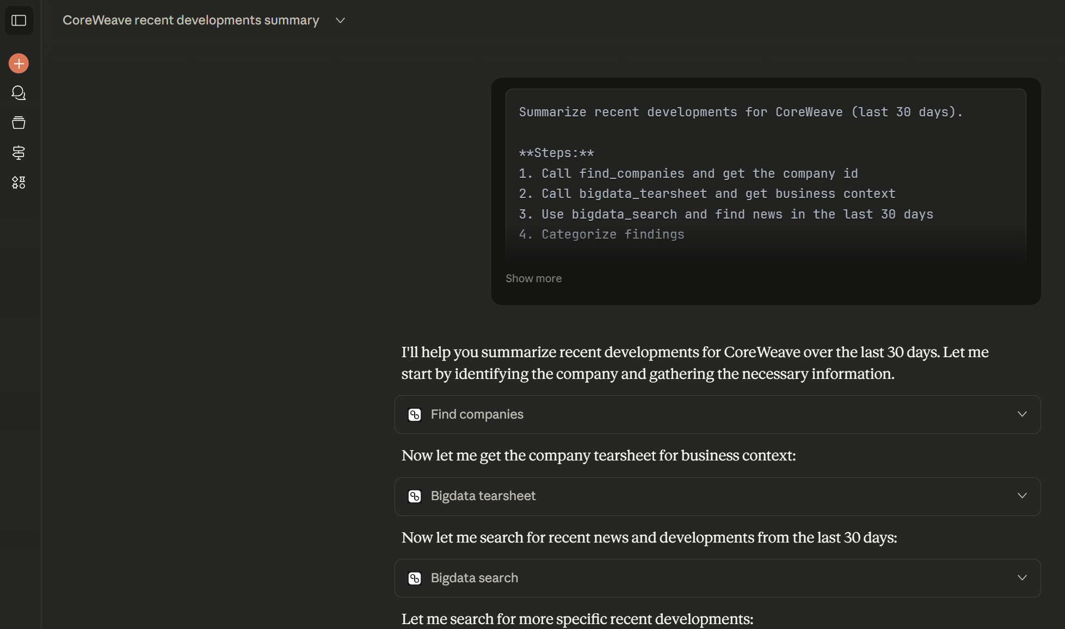Open the shapes/connectors sidebar icon
This screenshot has width=1065, height=629.
coord(19,183)
